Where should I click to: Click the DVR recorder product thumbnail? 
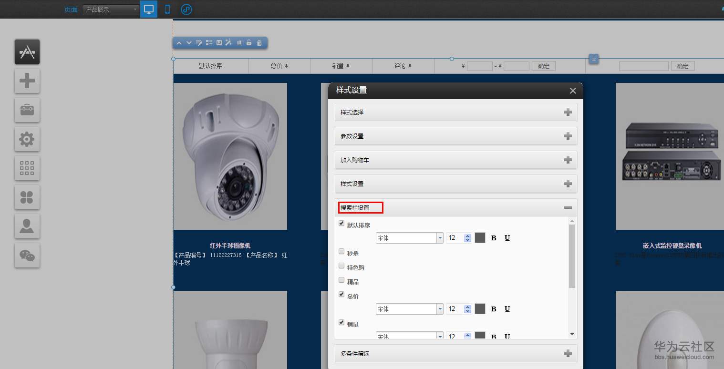pos(670,156)
